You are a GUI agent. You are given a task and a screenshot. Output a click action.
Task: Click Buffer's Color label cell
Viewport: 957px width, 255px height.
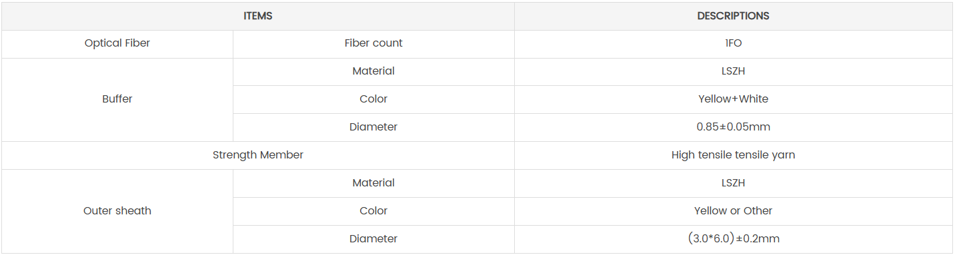pyautogui.click(x=373, y=99)
